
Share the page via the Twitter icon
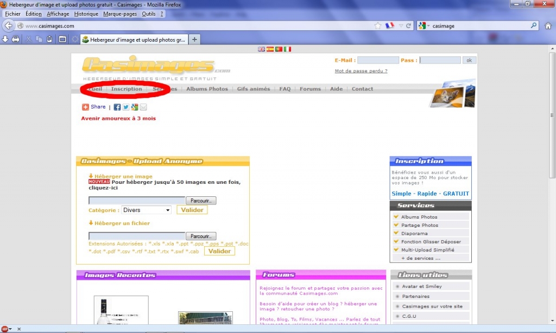pos(126,107)
